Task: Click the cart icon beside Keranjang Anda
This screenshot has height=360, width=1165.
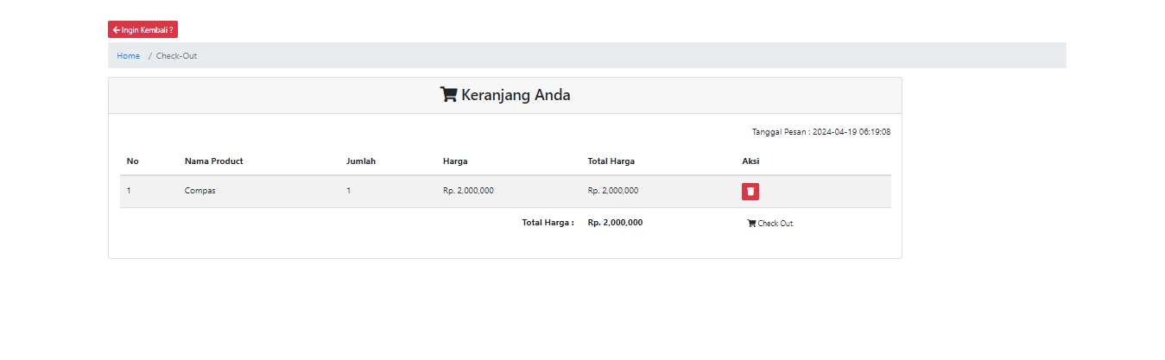Action: 448,95
